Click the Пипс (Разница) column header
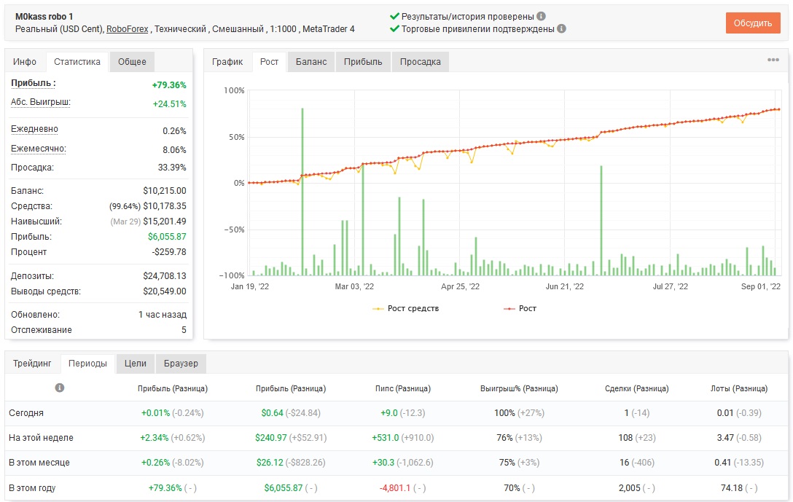Screen dimensions: 793x502 [403, 388]
